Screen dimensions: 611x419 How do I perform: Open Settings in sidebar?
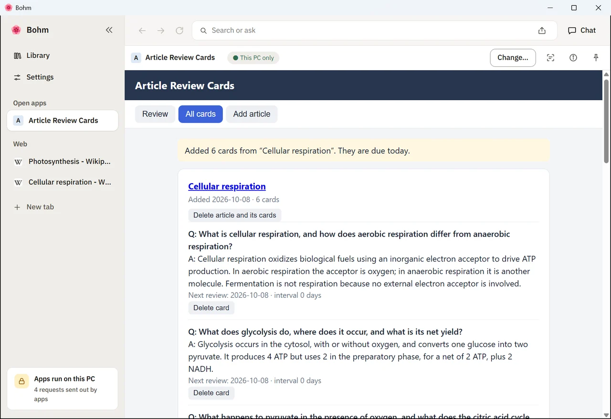pos(63,77)
